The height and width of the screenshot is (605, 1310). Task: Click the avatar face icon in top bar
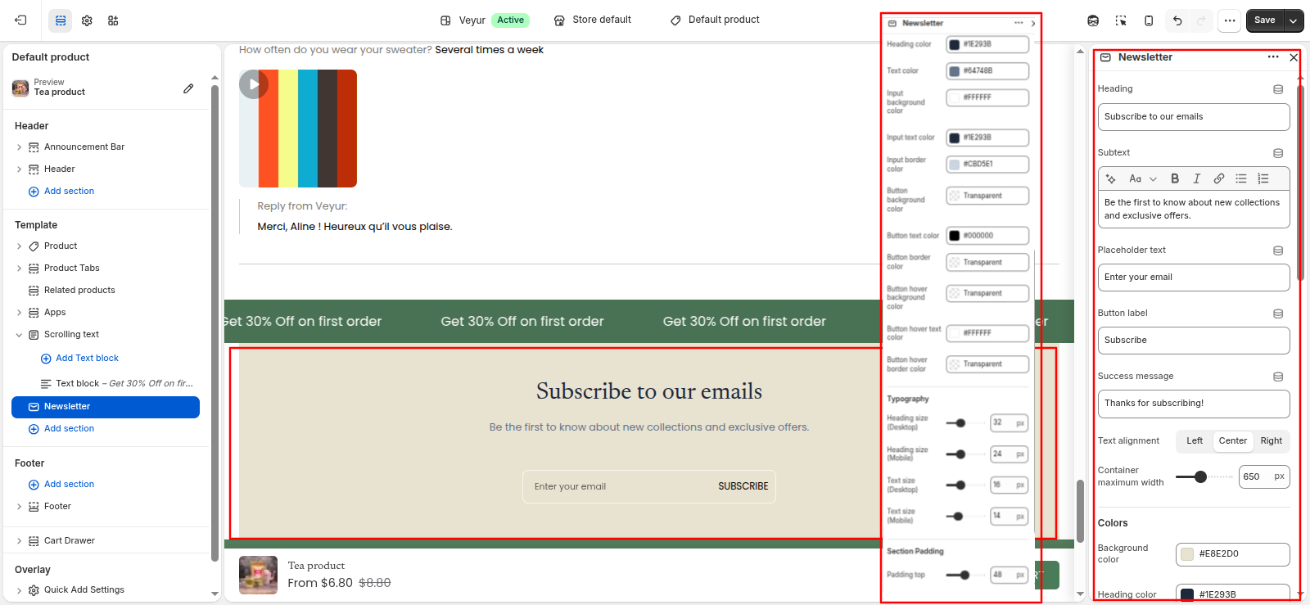(1093, 20)
